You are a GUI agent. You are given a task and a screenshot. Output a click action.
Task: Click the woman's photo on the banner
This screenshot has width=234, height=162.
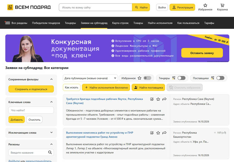[x=27, y=49]
